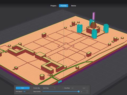
Task: Click the rightmost teal support tower
Action: (x=106, y=28)
